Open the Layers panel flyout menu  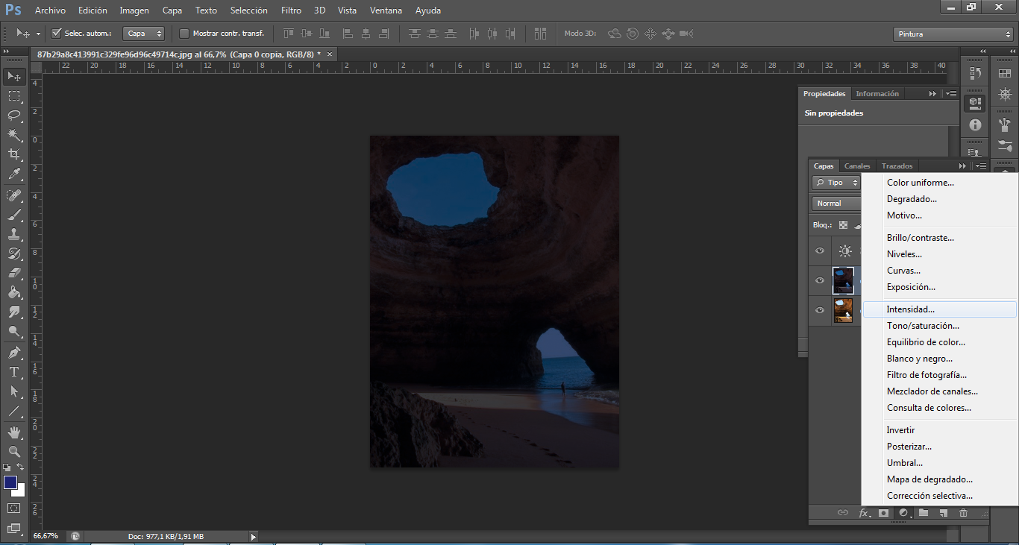(981, 166)
